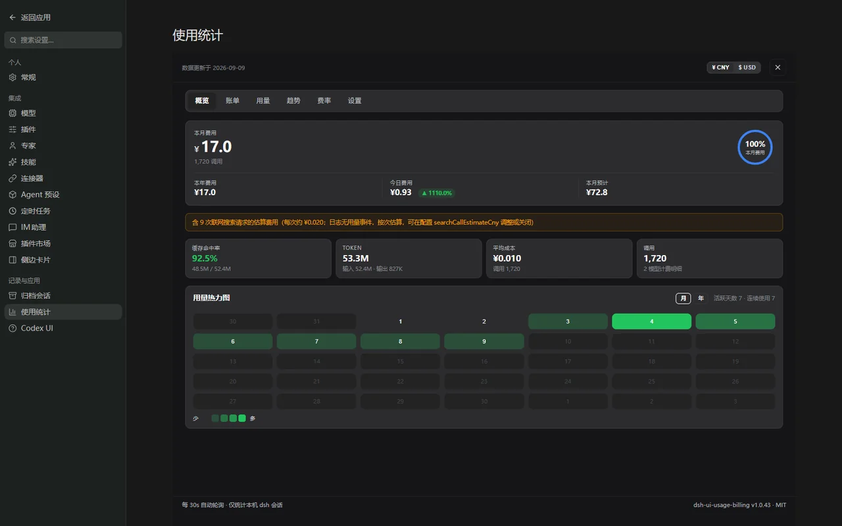Switch to the 账单 tab
Screen dimensions: 842x526
coord(232,101)
